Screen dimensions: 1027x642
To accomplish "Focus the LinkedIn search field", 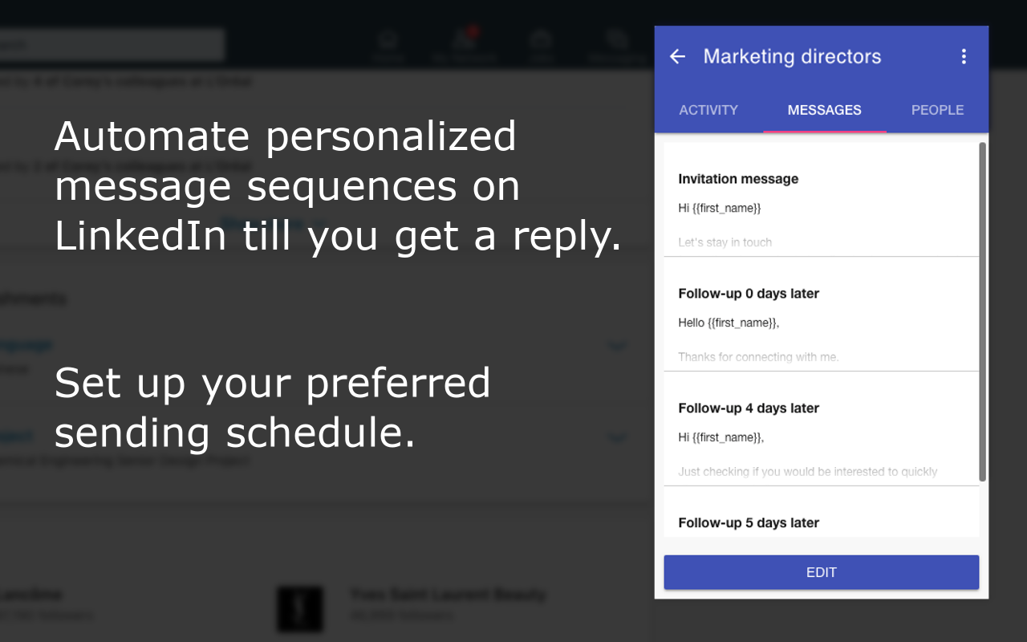I will tap(112, 45).
